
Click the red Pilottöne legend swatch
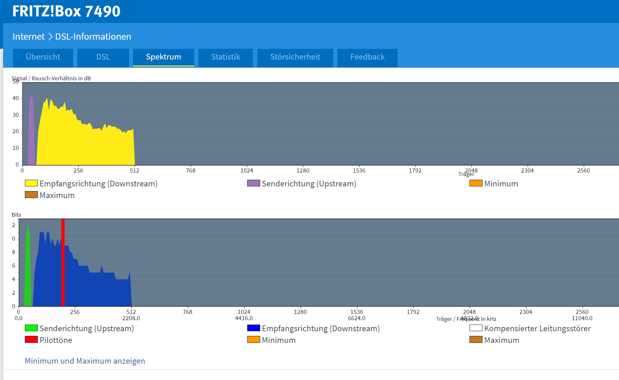(x=31, y=340)
